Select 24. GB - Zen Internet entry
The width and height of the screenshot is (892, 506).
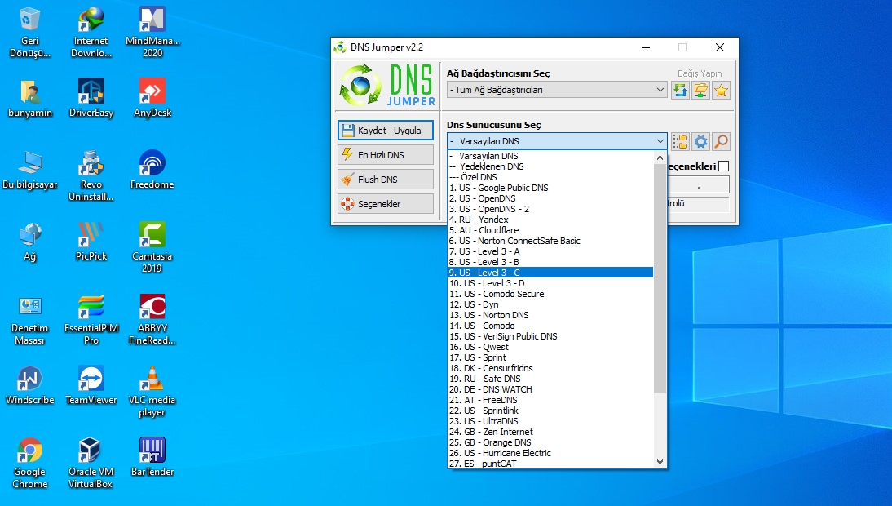[x=550, y=432]
